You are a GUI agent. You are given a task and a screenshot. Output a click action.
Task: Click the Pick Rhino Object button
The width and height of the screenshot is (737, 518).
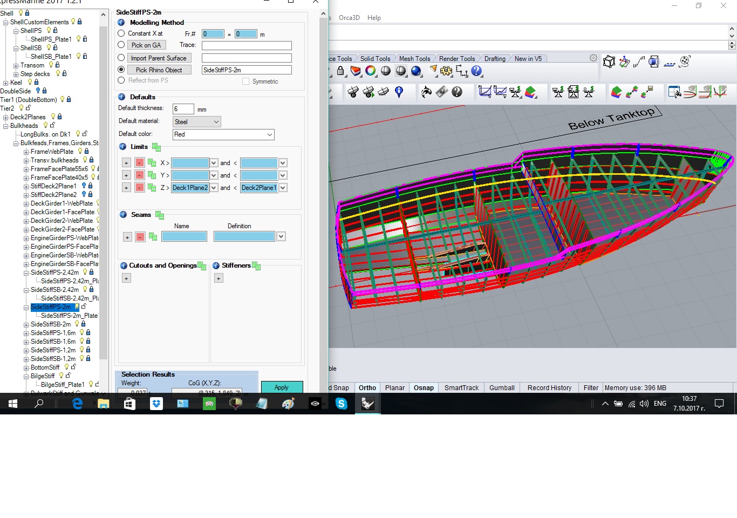click(159, 70)
